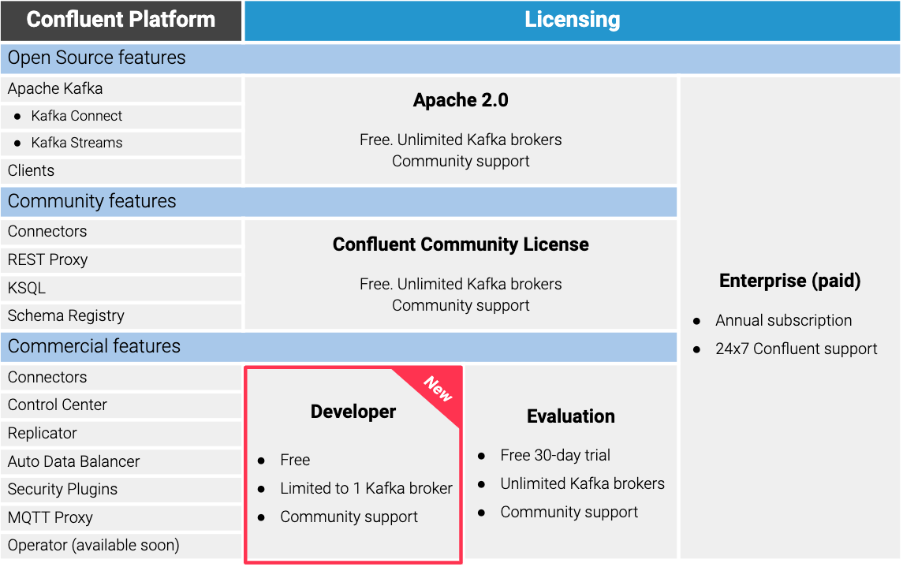
Task: Click the 'Clients' row
Action: [x=121, y=171]
